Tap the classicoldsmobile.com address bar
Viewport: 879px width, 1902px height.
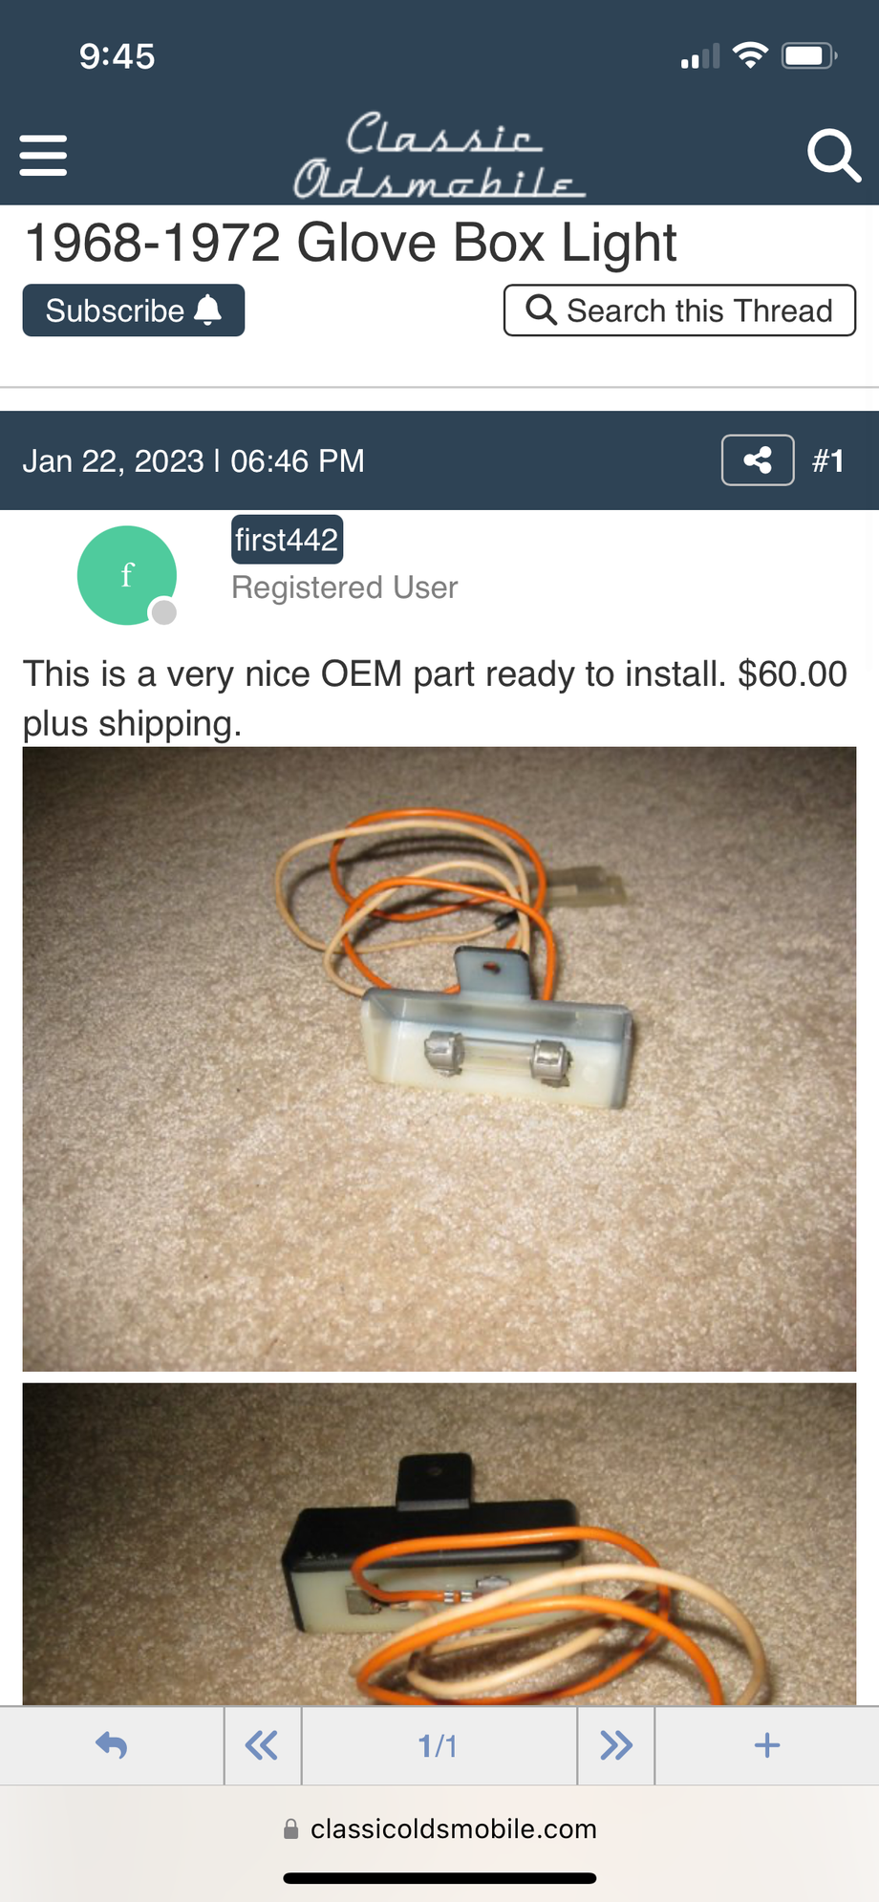pos(439,1828)
